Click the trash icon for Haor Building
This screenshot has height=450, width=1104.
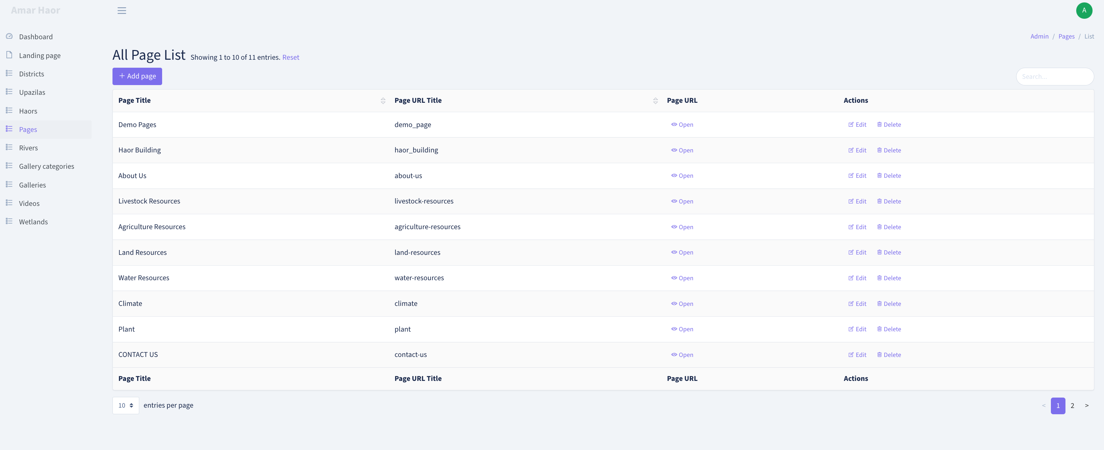[879, 150]
